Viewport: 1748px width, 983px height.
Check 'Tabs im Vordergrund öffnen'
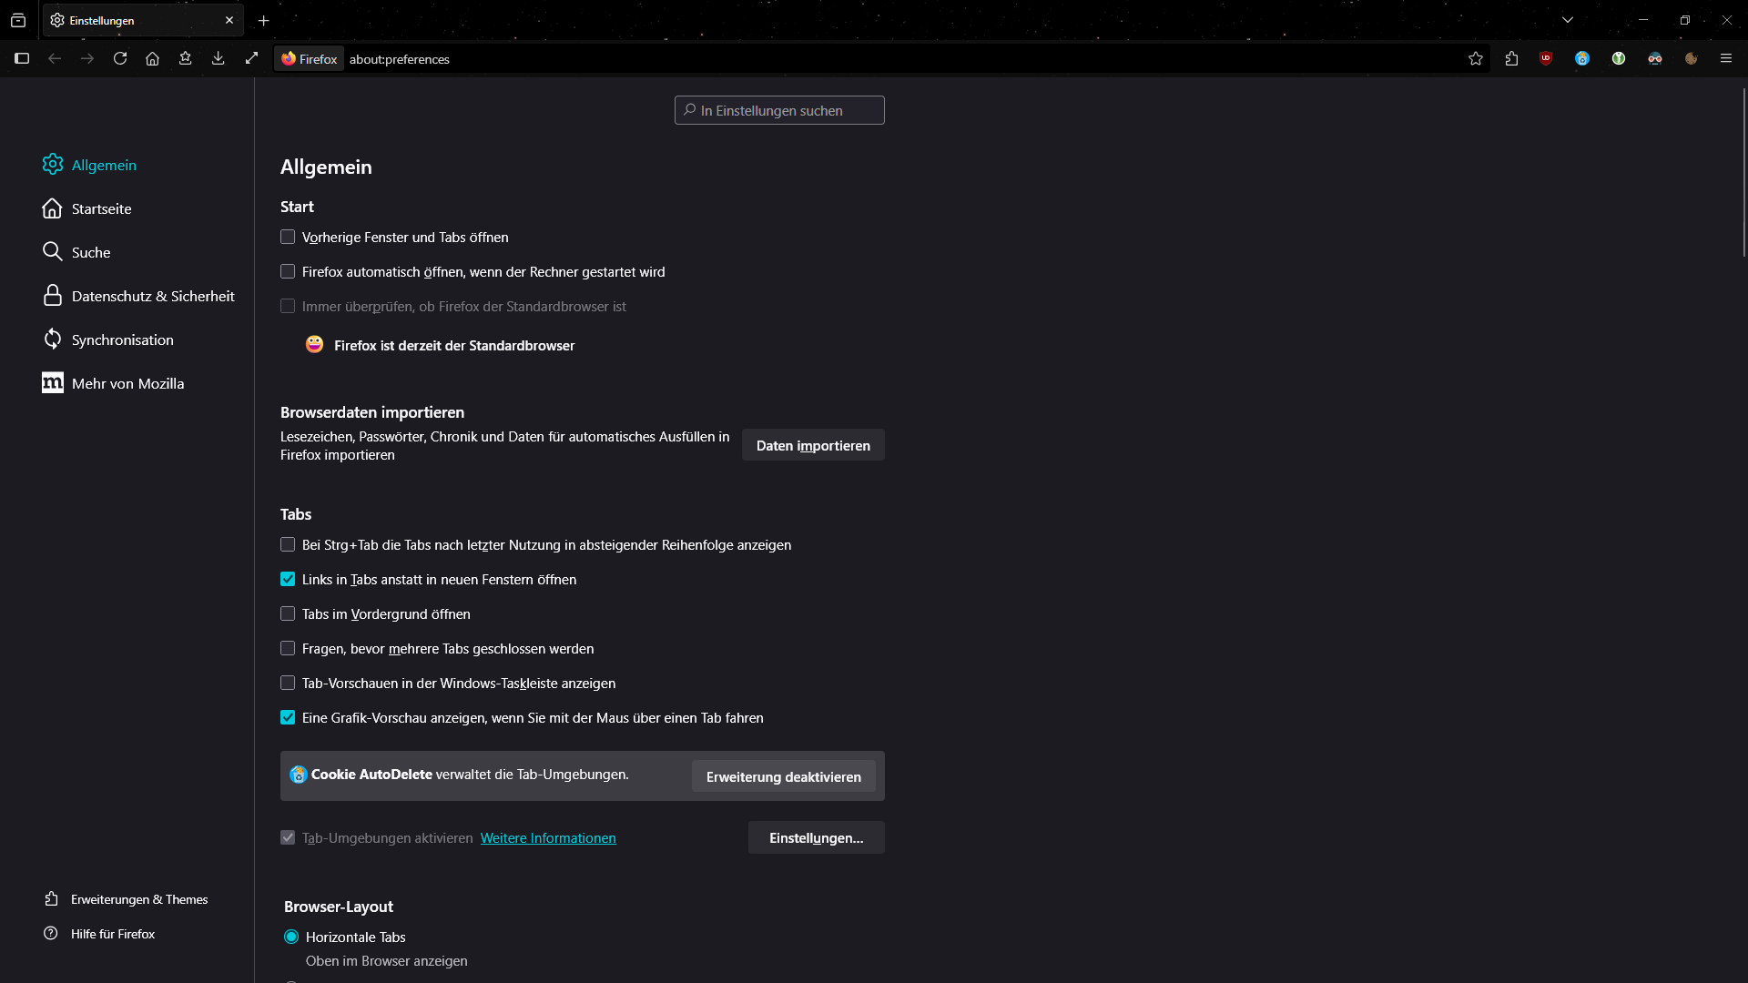(x=288, y=613)
